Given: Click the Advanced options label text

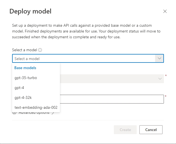Looking at the screenshot, I should (x=34, y=113).
